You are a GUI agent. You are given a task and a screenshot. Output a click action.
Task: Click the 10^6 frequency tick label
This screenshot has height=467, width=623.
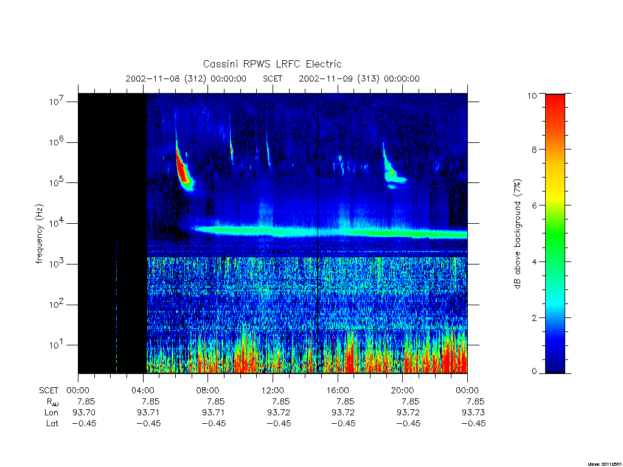(57, 142)
